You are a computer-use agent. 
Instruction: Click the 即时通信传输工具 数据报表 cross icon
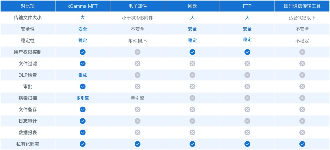click(x=302, y=132)
